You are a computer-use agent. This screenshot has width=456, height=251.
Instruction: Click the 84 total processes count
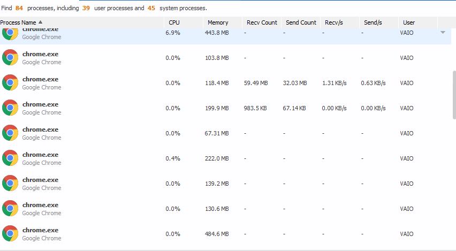tap(19, 8)
